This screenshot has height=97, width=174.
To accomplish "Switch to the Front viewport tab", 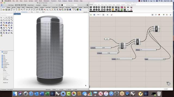I will point(37,12).
